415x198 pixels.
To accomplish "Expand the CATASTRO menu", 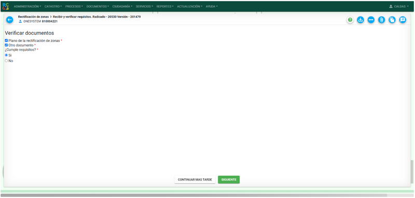I will click(53, 6).
